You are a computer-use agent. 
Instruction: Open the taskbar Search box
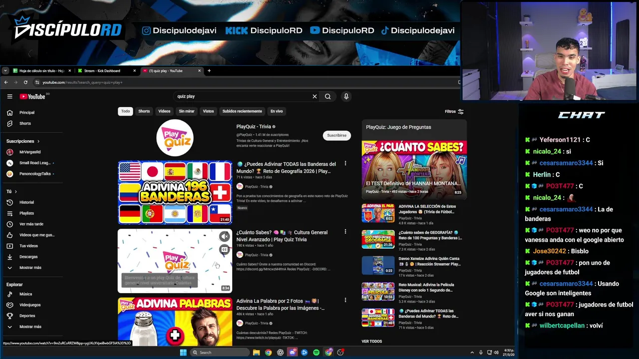[x=220, y=353]
